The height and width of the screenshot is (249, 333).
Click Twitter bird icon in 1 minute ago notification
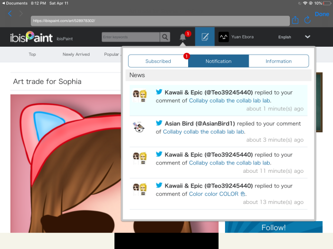pyautogui.click(x=159, y=92)
